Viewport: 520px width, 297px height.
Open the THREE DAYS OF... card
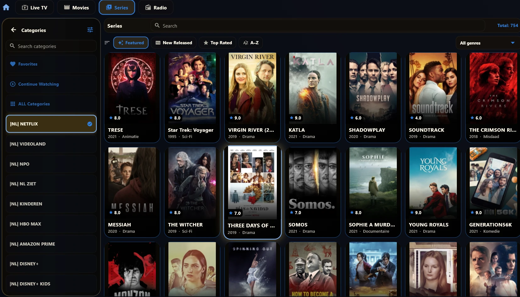pyautogui.click(x=252, y=192)
